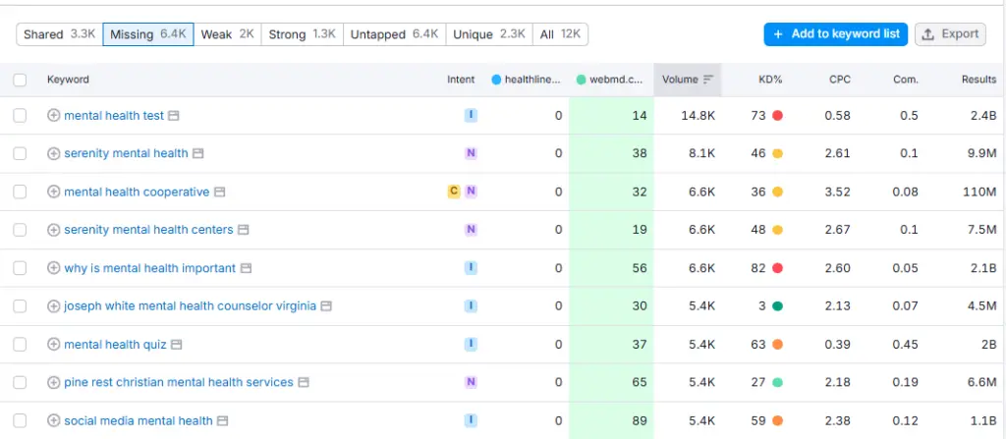
Task: Click plus icon beside social media mental health
Action: (x=54, y=421)
